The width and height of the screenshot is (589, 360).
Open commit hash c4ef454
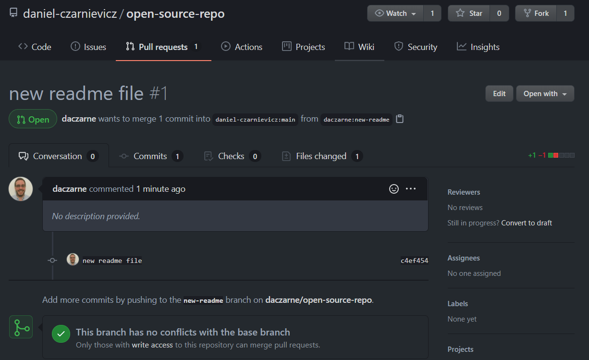(x=414, y=261)
